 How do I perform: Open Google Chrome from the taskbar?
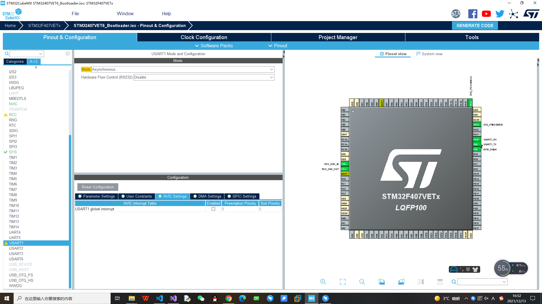pos(229,298)
